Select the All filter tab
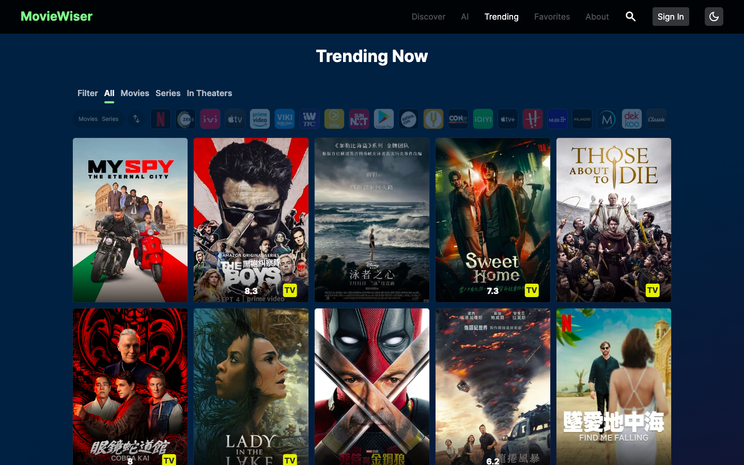The height and width of the screenshot is (465, 744). pyautogui.click(x=109, y=94)
